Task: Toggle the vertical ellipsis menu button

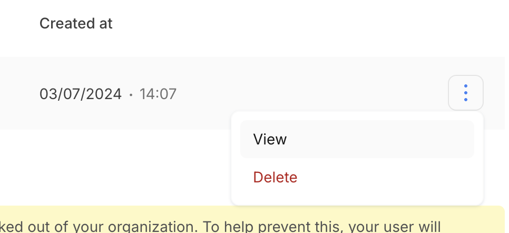Action: (x=466, y=93)
